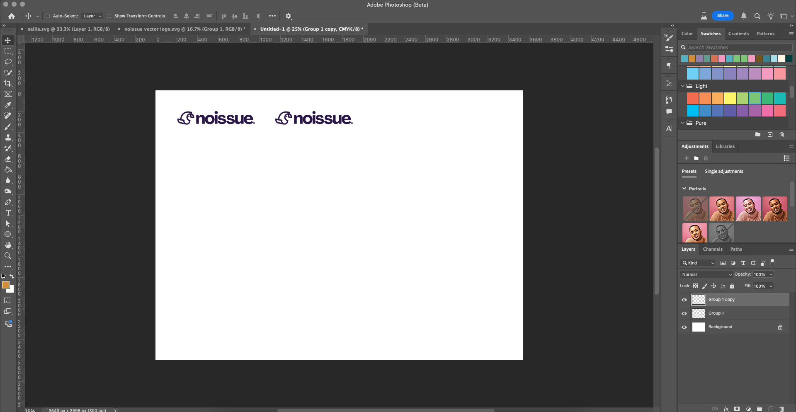Switch to the Channels tab
Screen dimensions: 796x412
(x=713, y=249)
